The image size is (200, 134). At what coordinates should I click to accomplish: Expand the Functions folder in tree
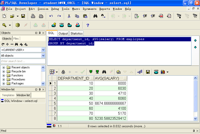[4, 75]
